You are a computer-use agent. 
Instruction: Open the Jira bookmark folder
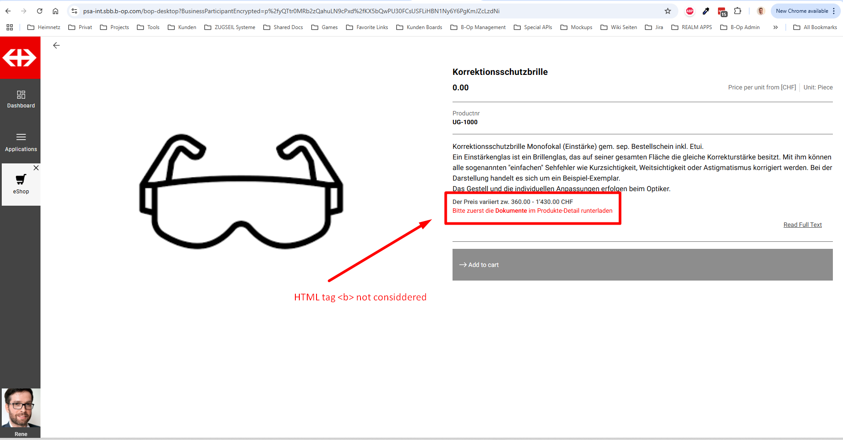[654, 27]
